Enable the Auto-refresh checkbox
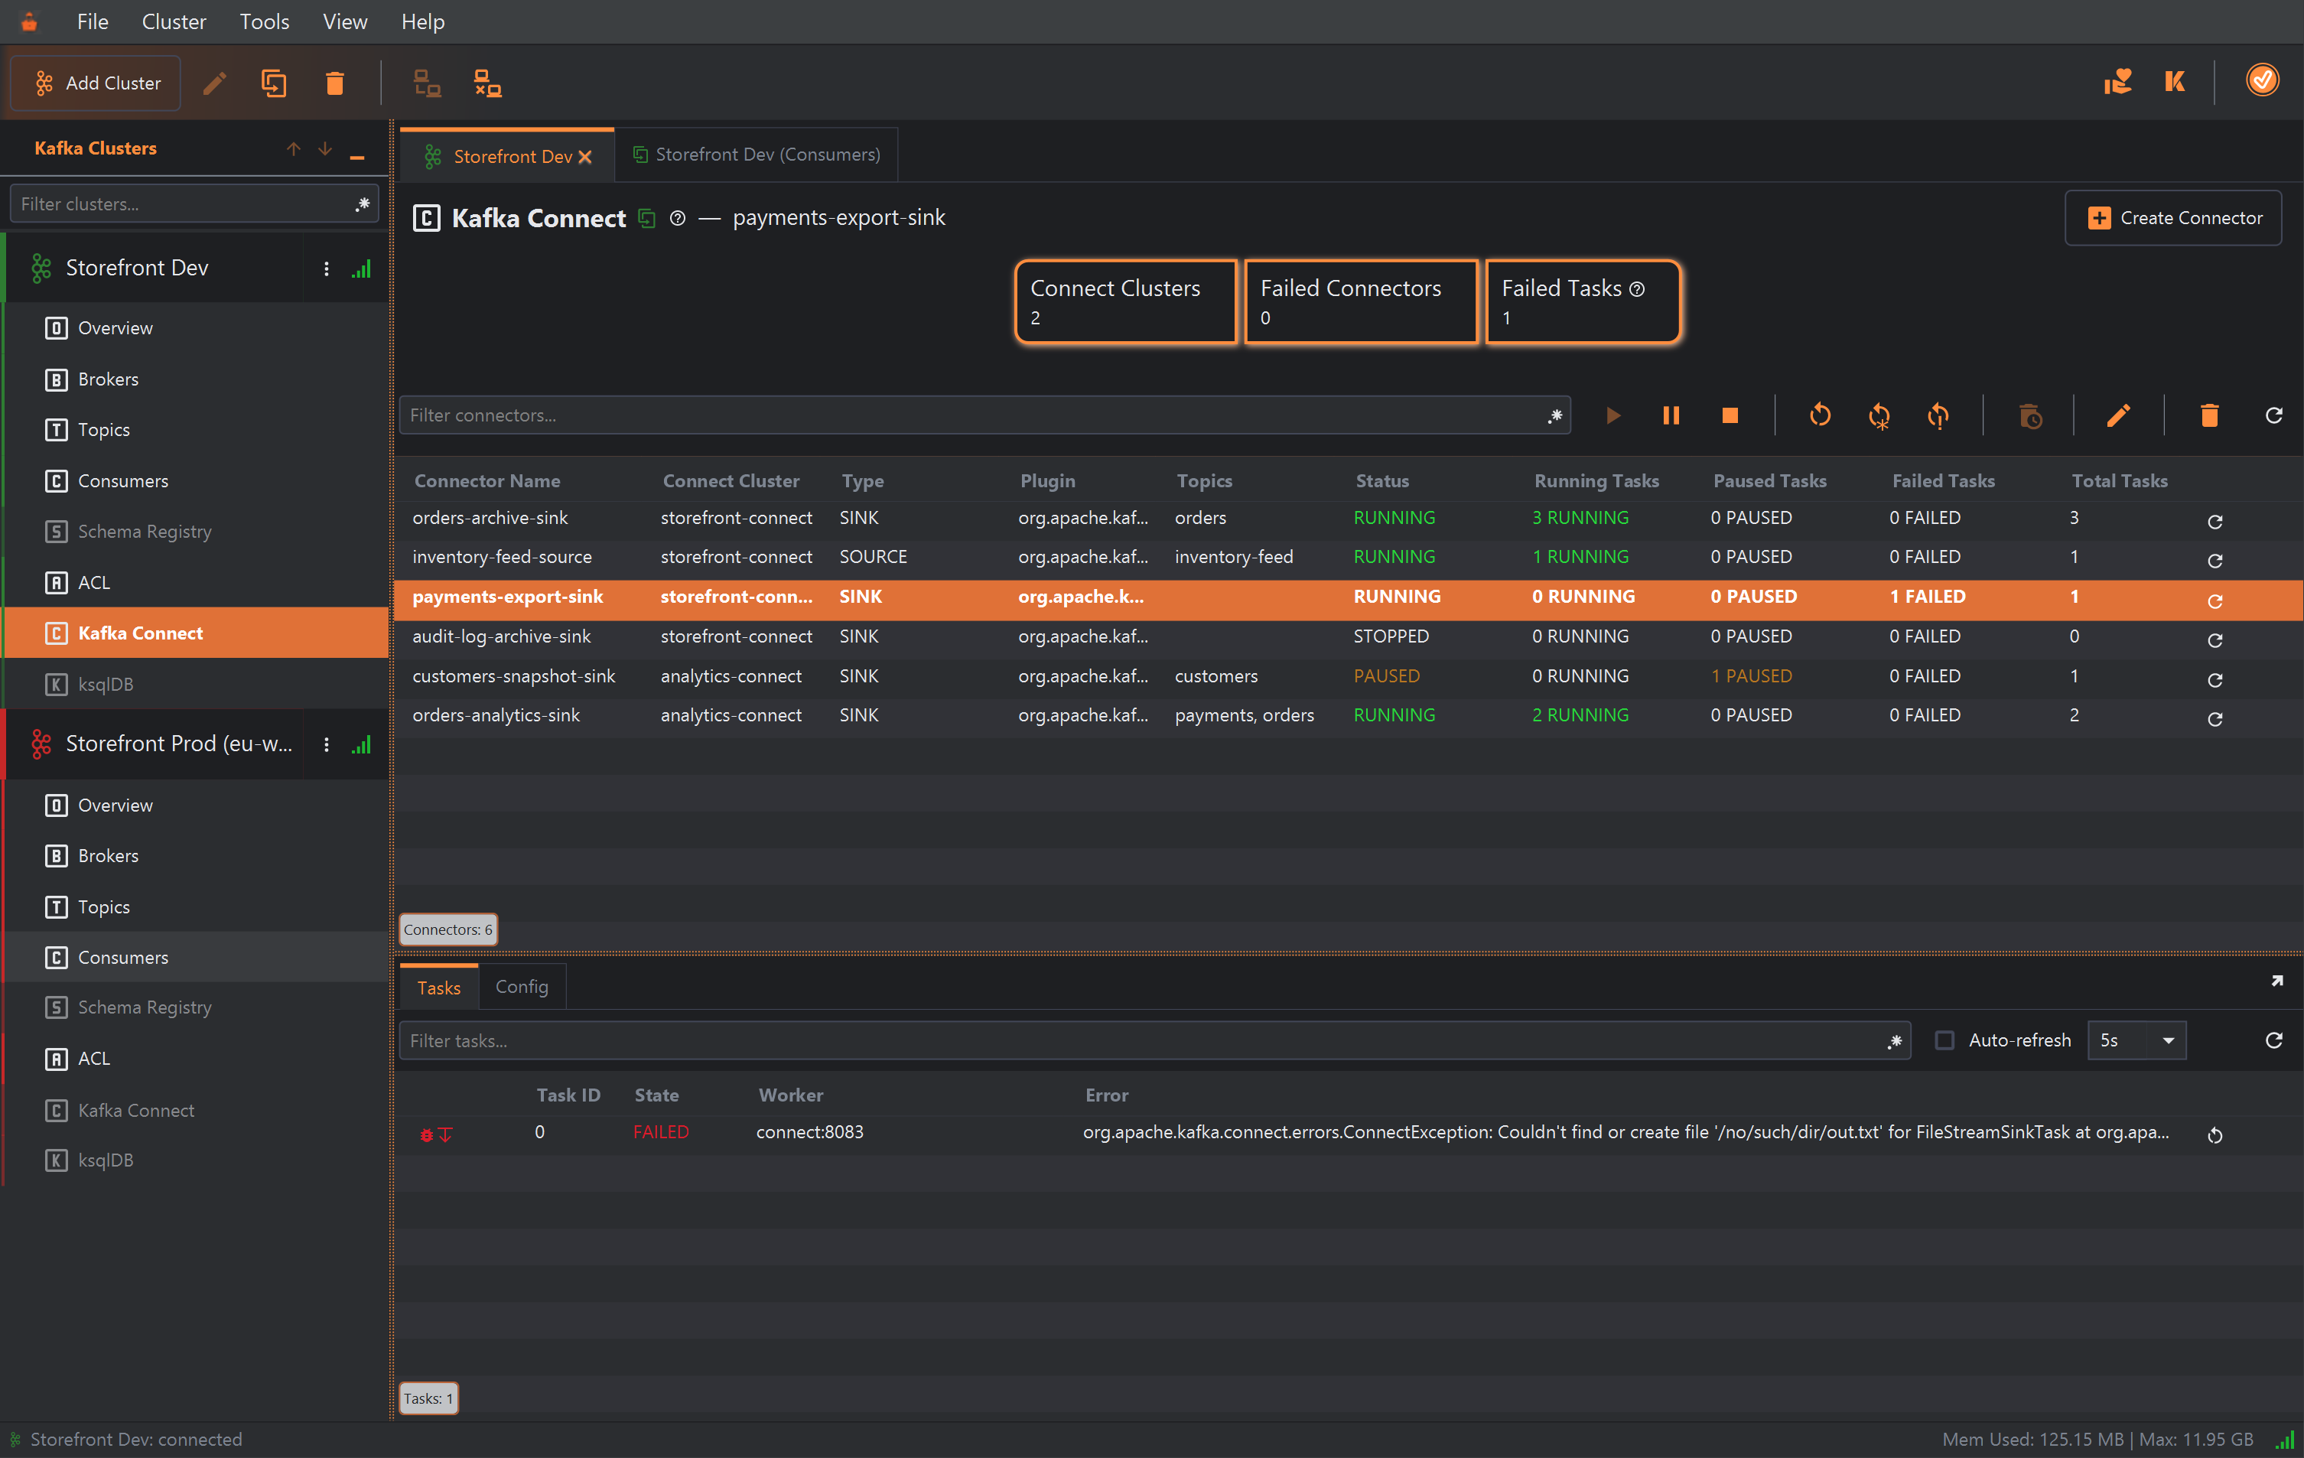 1944,1040
